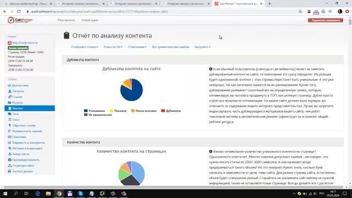This screenshot has height=198, width=352.
Task: Toggle the Уникальные legend entry
Action: tap(95, 111)
